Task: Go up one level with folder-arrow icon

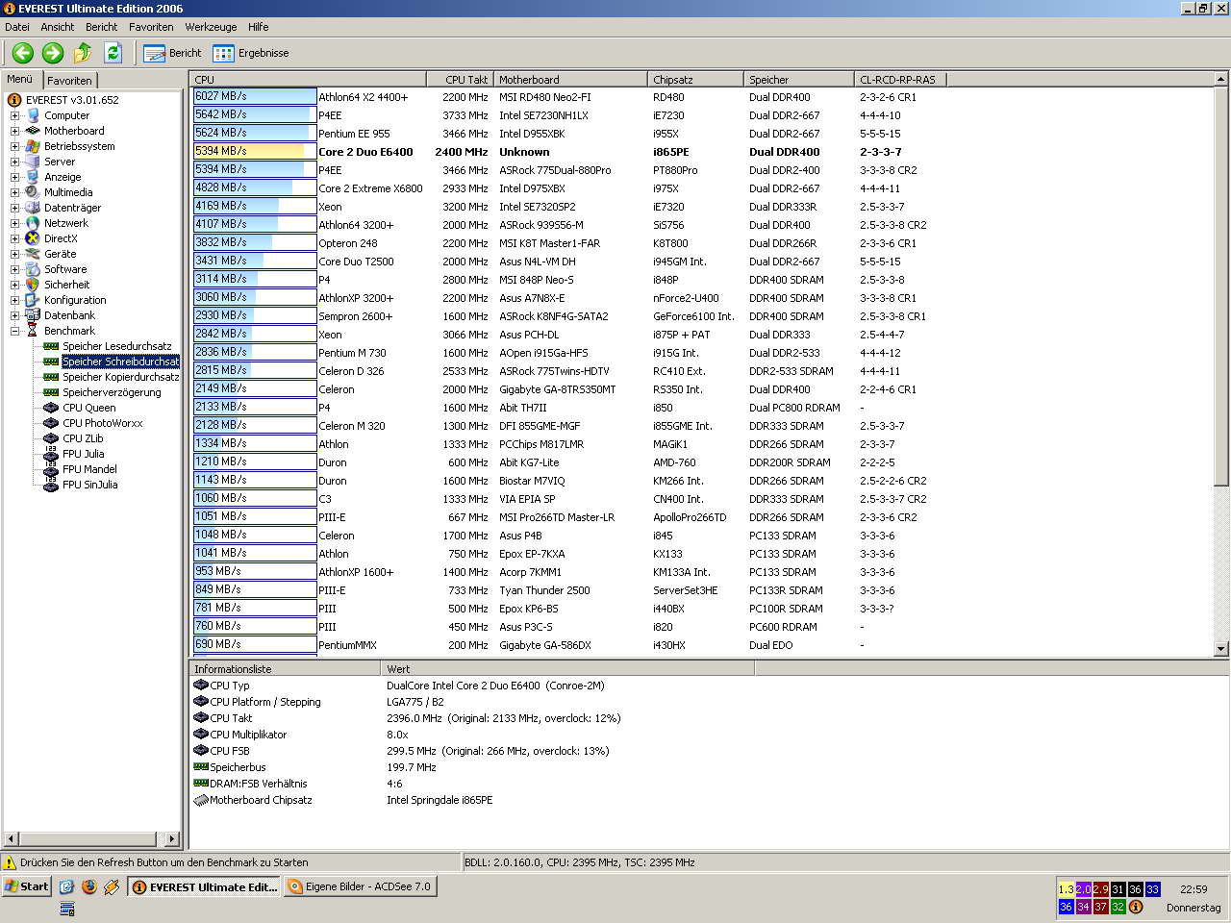Action: pos(83,53)
